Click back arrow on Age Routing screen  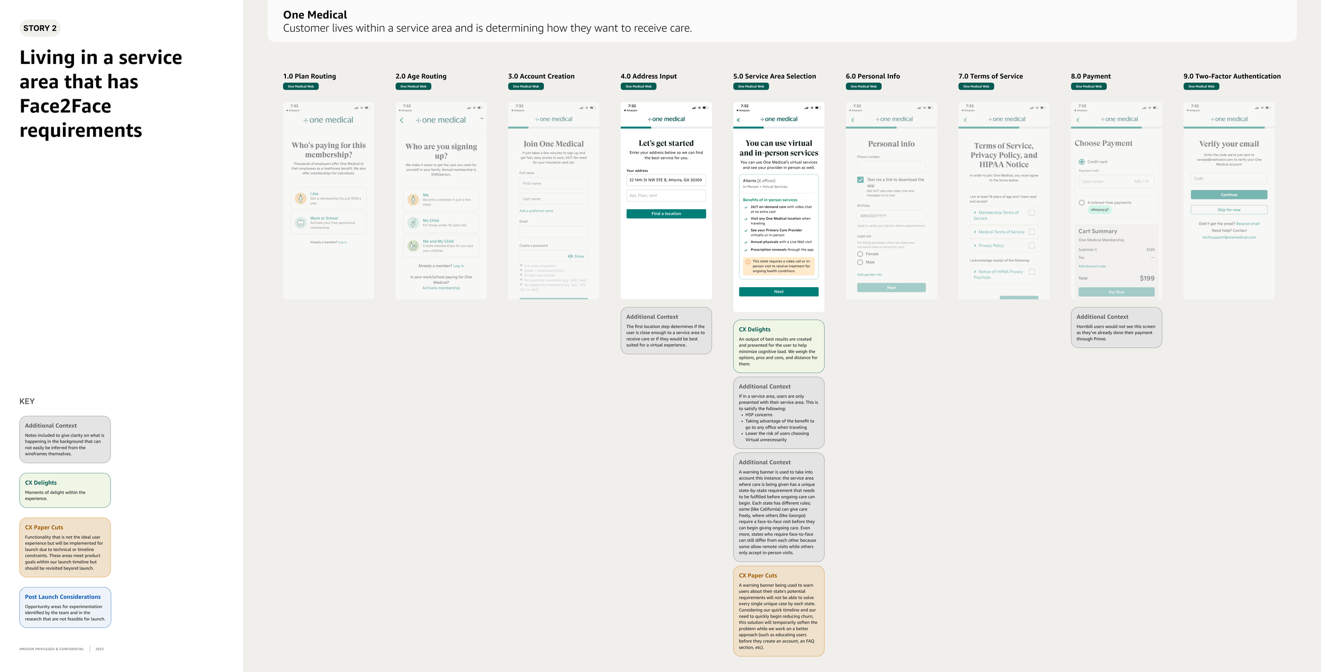pos(402,120)
